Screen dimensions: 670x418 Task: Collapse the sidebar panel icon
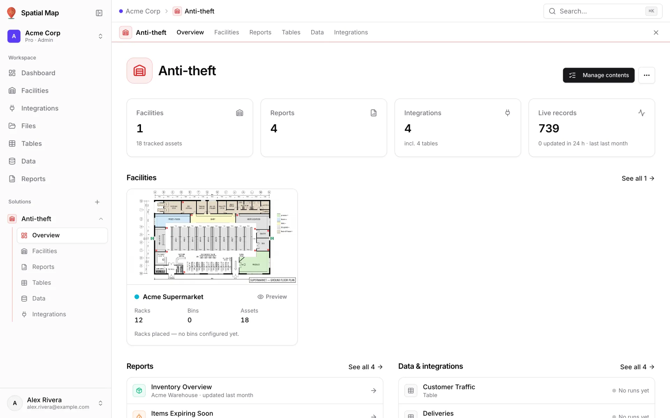(99, 13)
